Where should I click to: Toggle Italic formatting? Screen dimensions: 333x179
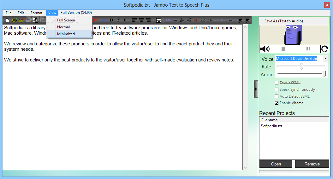118,20
